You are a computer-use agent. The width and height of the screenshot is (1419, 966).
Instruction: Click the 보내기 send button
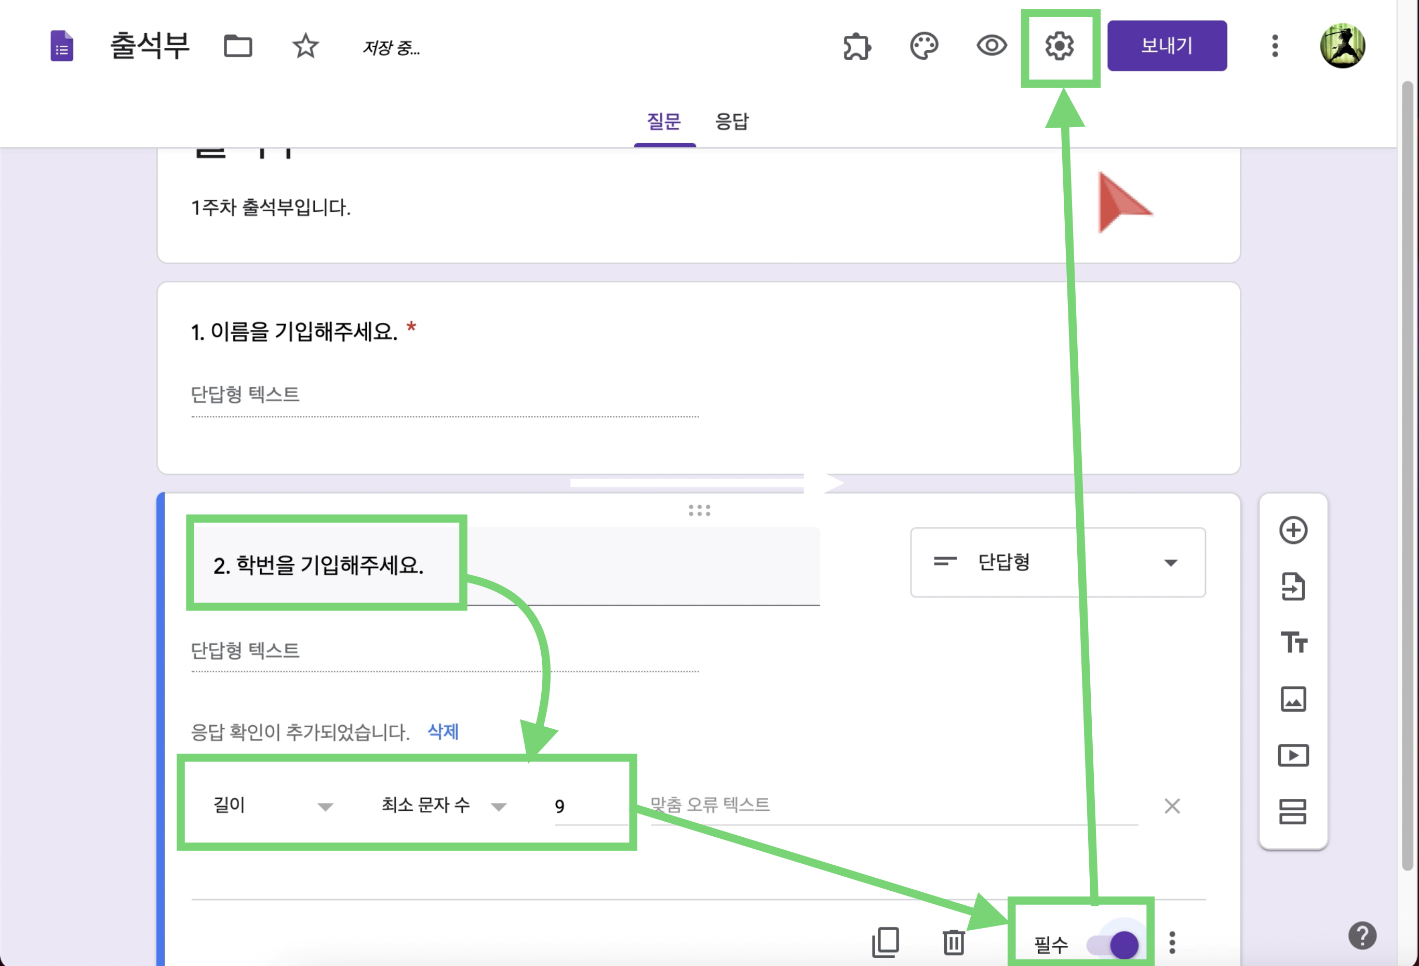1166,46
